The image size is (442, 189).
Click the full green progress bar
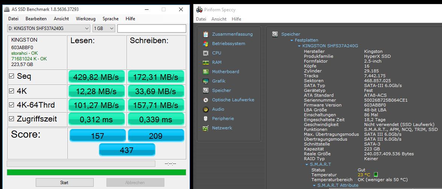pos(96,172)
